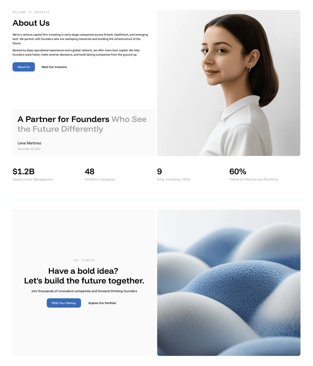Select the 9 exits statistic
Viewport: 313px width, 366px height.
[x=159, y=171]
